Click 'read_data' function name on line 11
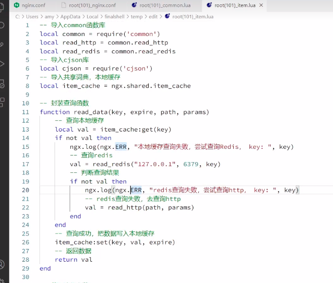Image resolution: width=333 pixels, height=283 pixels. coord(91,112)
